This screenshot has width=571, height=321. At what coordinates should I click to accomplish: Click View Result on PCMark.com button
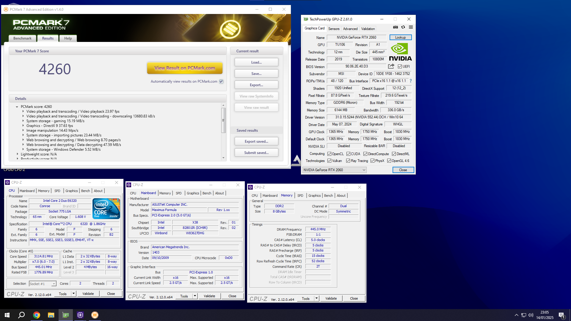pos(185,68)
